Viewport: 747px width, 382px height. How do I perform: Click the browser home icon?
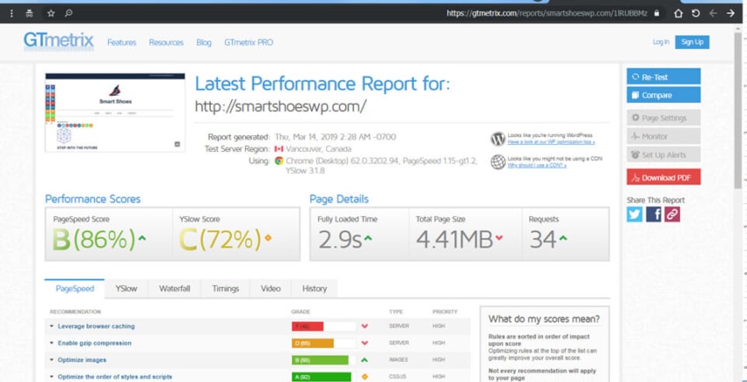coord(678,13)
